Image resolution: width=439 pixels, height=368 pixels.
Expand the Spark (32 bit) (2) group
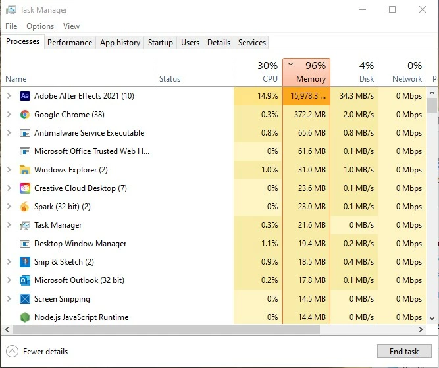coord(9,207)
